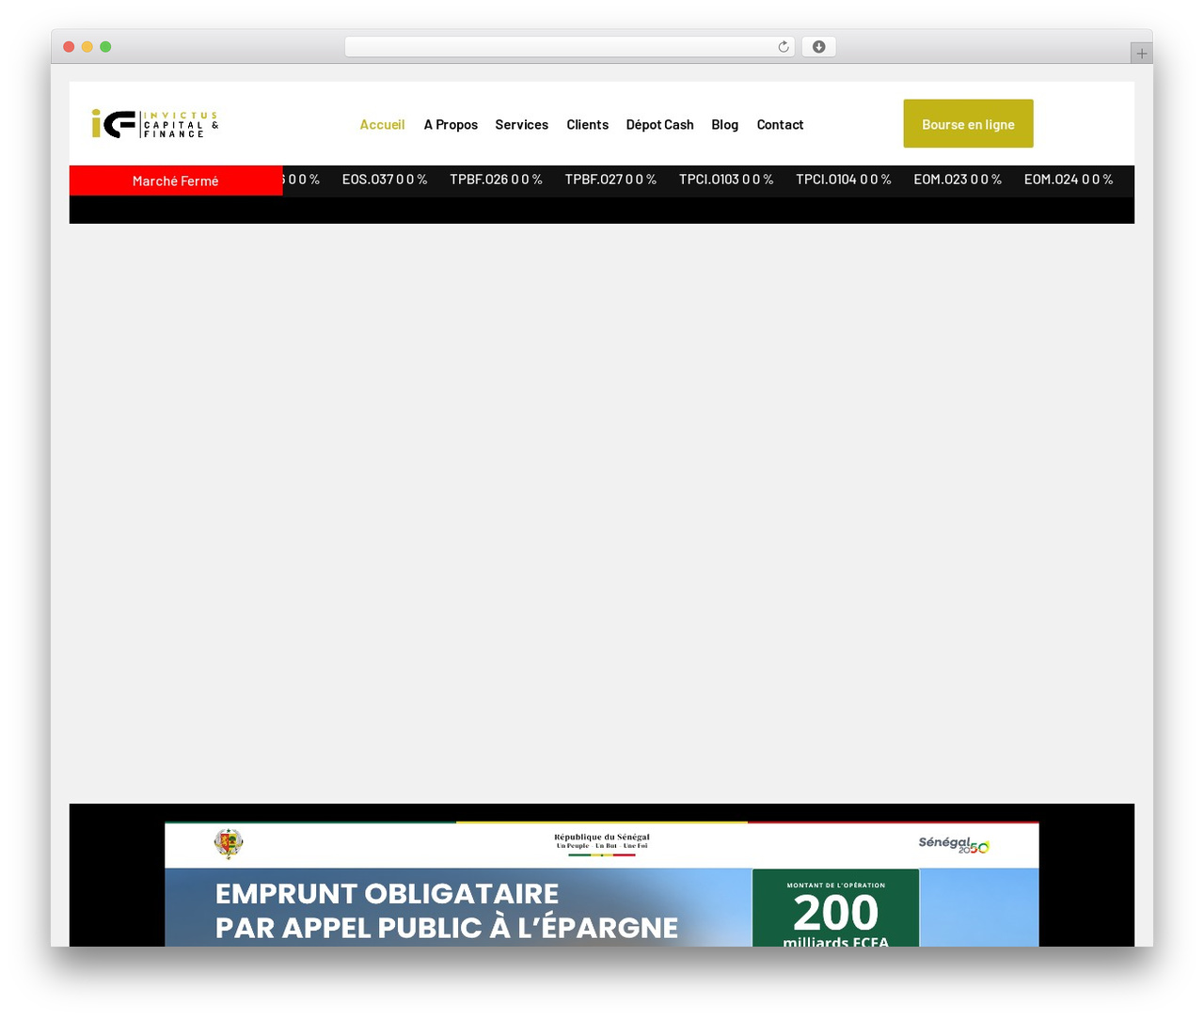
Task: Open the Contact page
Action: (780, 124)
